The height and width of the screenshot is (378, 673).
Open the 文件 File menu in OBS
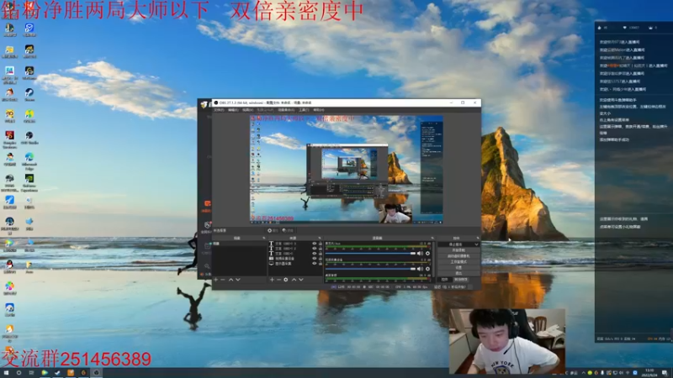pyautogui.click(x=219, y=110)
